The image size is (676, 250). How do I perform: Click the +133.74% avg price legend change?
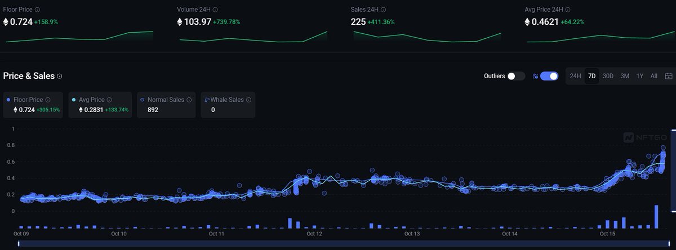[117, 110]
